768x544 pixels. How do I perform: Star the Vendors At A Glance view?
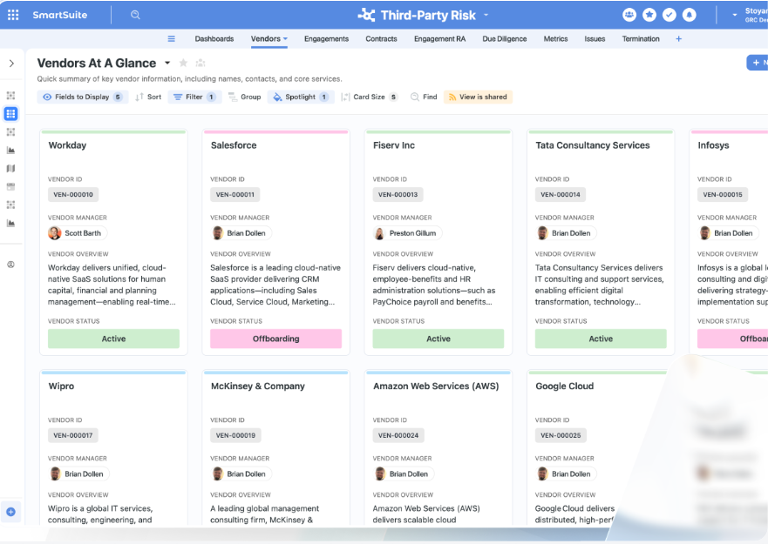[183, 63]
